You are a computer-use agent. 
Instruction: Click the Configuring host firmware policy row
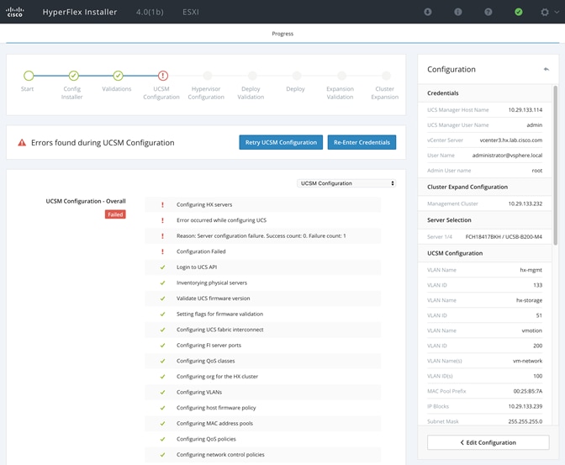click(262, 408)
